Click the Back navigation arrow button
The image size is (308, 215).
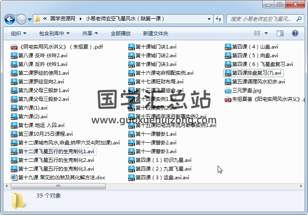[x=10, y=19]
